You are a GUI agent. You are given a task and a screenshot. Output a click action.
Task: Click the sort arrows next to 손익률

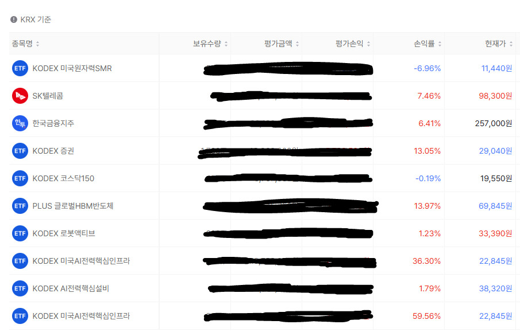(x=440, y=44)
